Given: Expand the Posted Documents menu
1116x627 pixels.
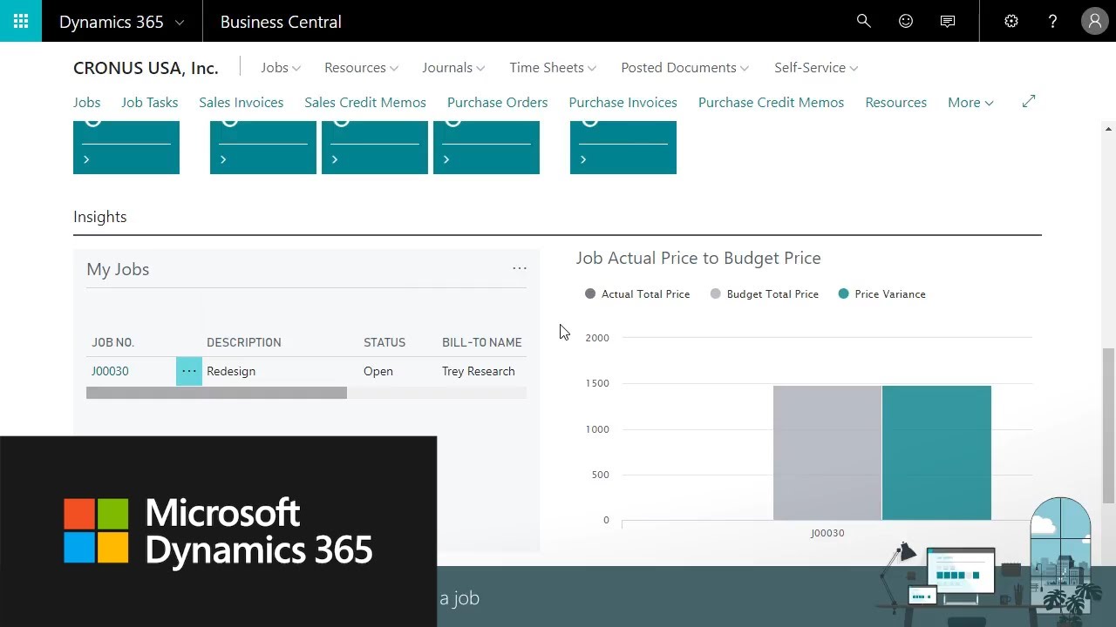Looking at the screenshot, I should click(684, 68).
